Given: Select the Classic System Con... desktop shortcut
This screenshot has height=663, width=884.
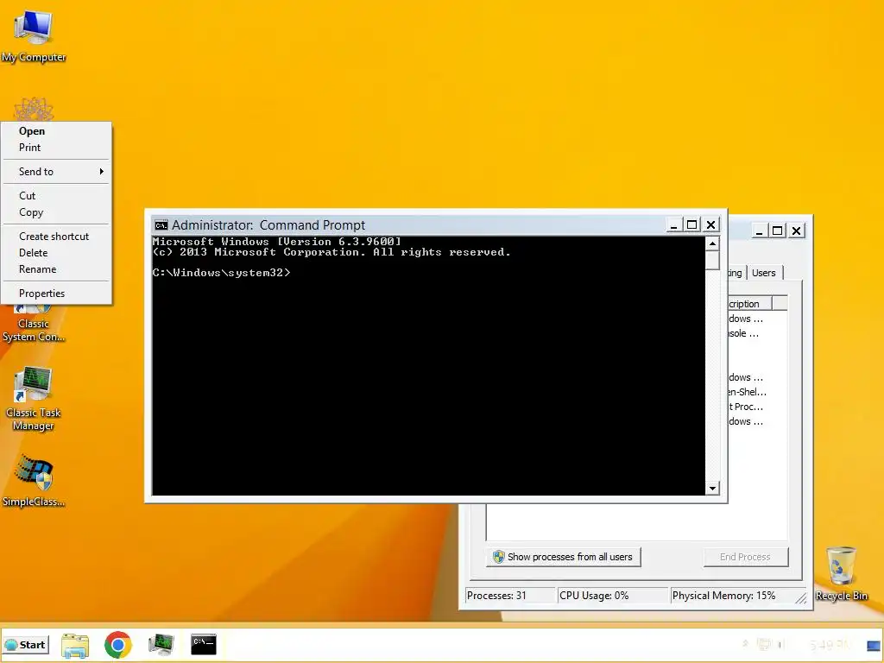Looking at the screenshot, I should [34, 325].
